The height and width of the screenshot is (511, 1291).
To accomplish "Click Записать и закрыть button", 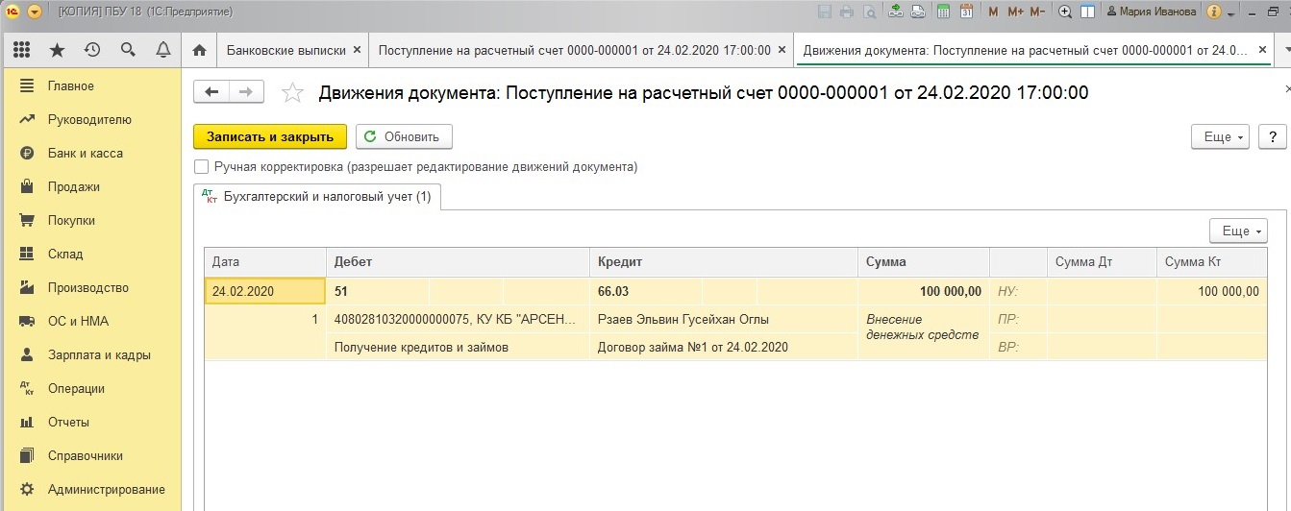I will click(x=269, y=136).
